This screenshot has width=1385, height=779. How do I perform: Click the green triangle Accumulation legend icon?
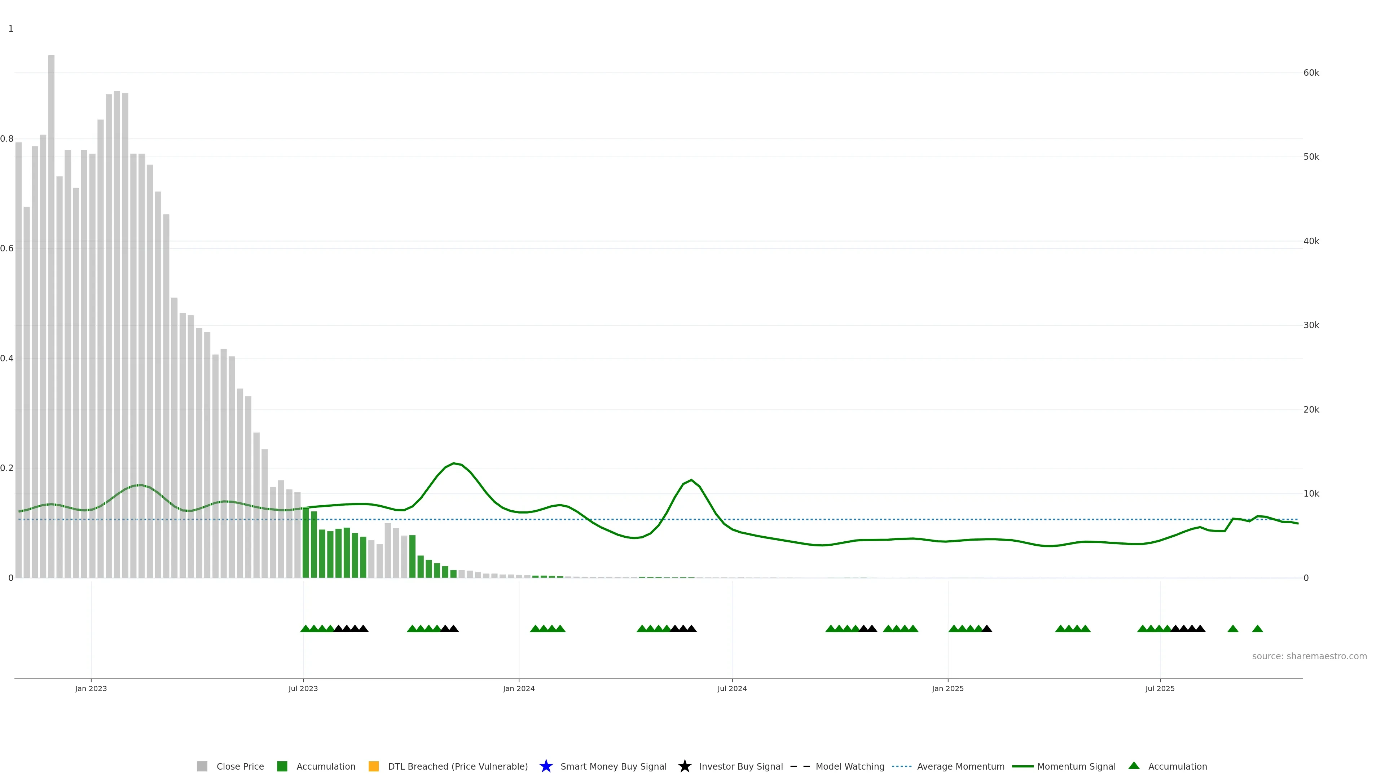[x=1134, y=766]
